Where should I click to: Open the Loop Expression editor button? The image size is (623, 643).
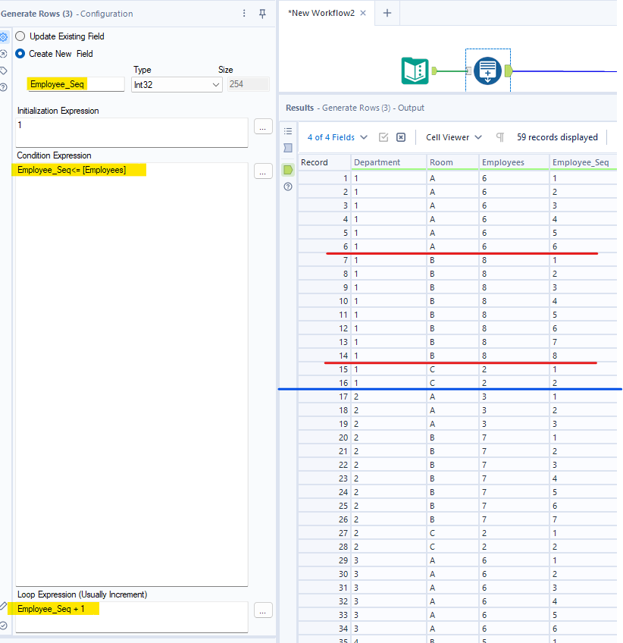(263, 610)
